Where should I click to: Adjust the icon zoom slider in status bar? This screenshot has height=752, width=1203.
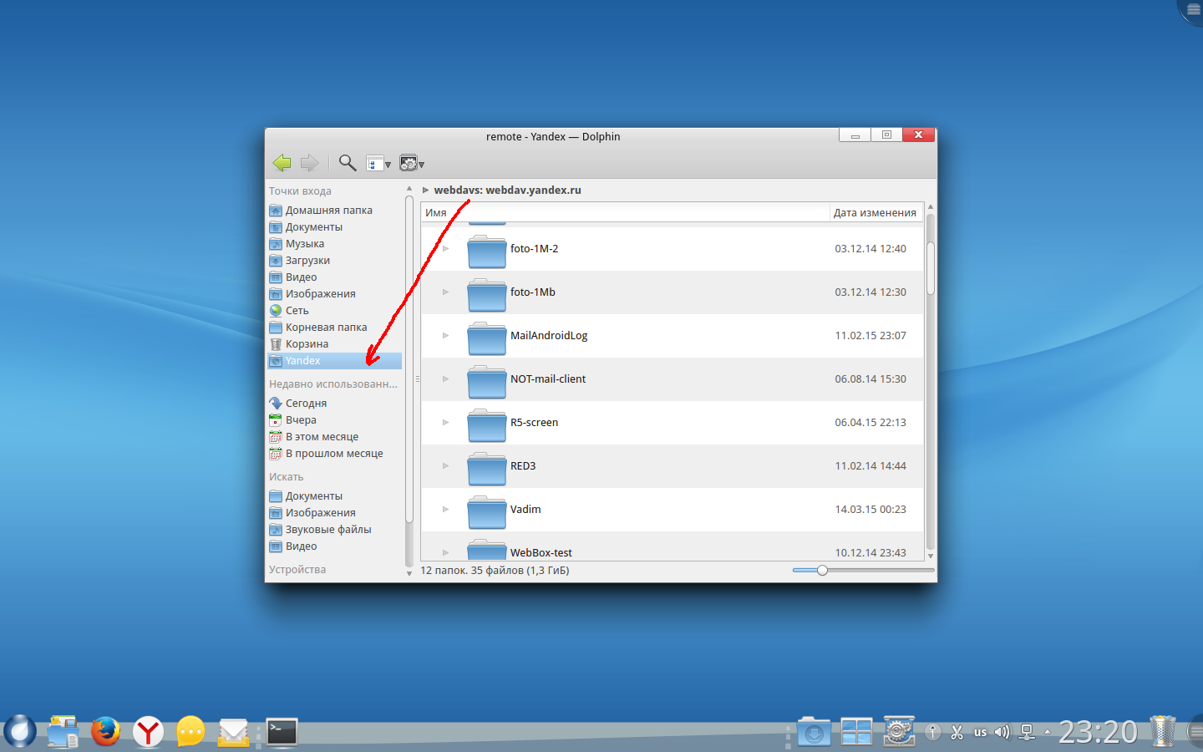click(822, 571)
